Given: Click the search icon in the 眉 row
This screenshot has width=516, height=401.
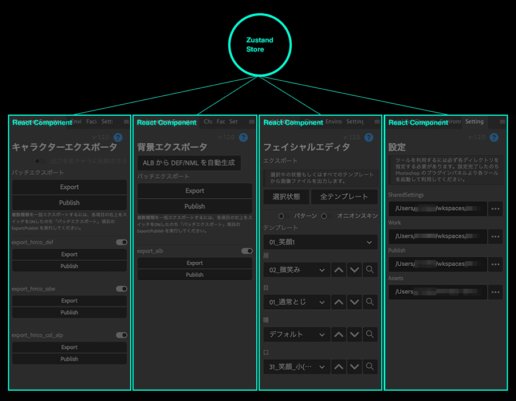Looking at the screenshot, I should (370, 270).
